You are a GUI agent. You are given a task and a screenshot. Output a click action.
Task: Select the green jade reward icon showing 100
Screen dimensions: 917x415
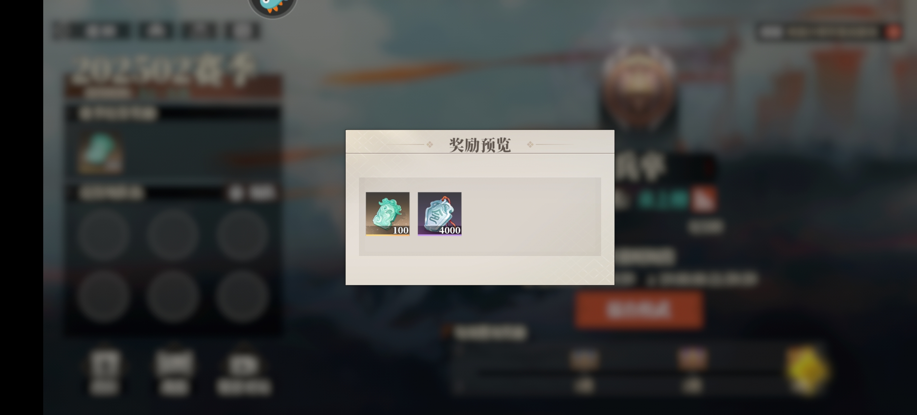pos(388,214)
